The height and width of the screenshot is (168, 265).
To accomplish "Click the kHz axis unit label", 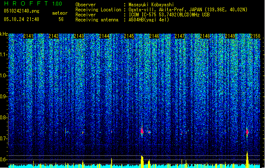I will (4, 34).
